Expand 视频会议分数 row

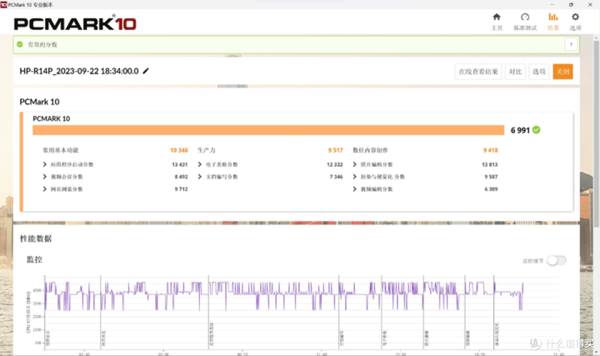45,177
